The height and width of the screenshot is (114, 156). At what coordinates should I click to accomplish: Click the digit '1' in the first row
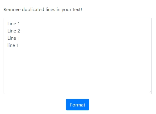(x=19, y=24)
